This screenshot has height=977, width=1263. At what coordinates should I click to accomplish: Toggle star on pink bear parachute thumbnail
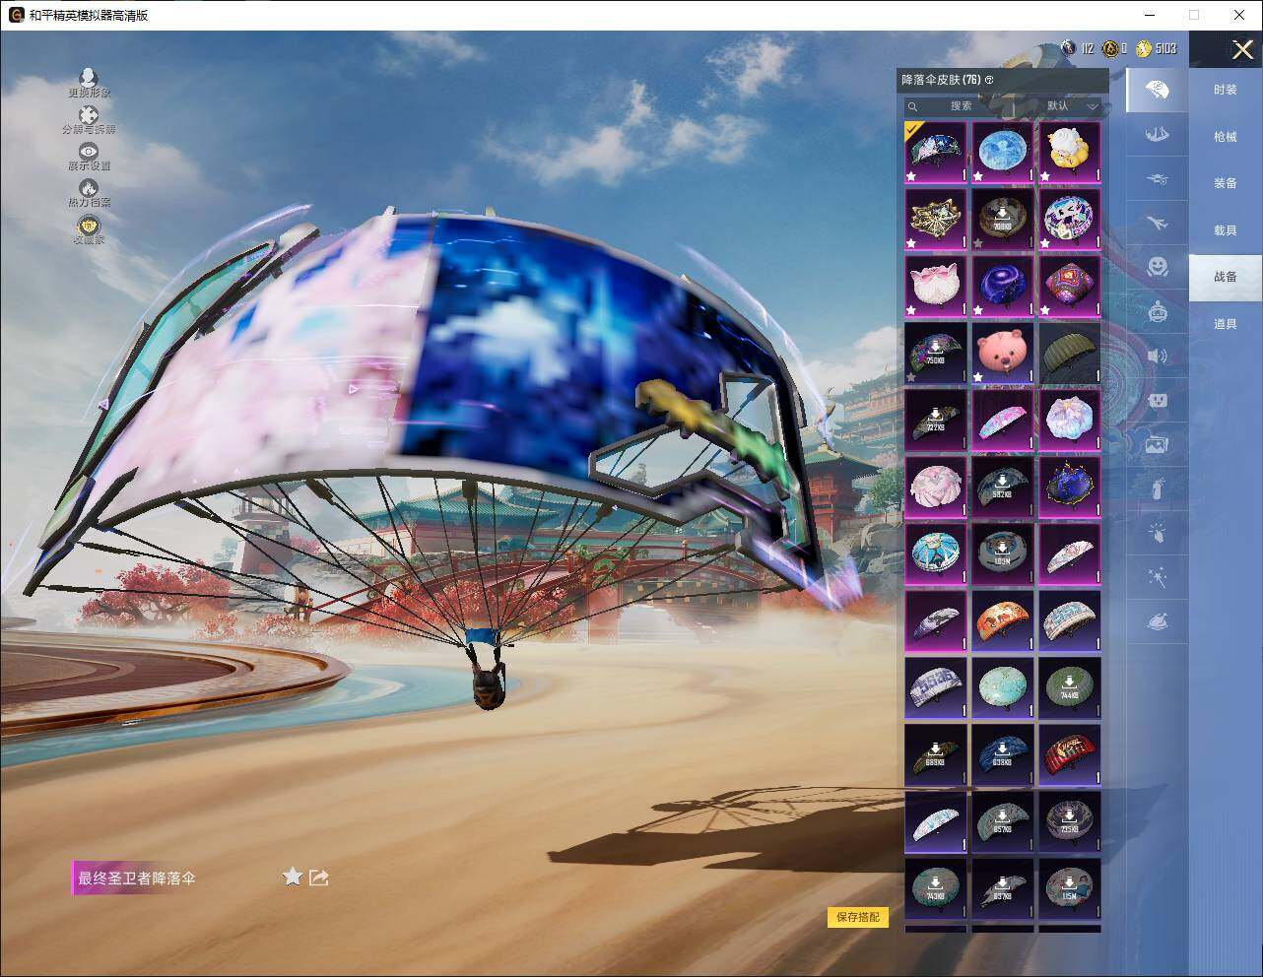pyautogui.click(x=978, y=376)
